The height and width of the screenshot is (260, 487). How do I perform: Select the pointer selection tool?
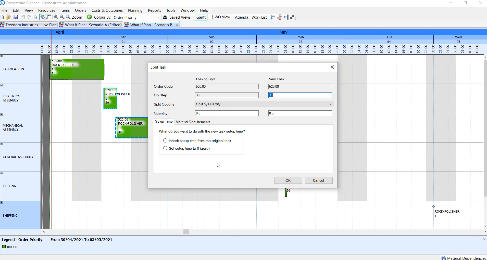pyautogui.click(x=36, y=17)
